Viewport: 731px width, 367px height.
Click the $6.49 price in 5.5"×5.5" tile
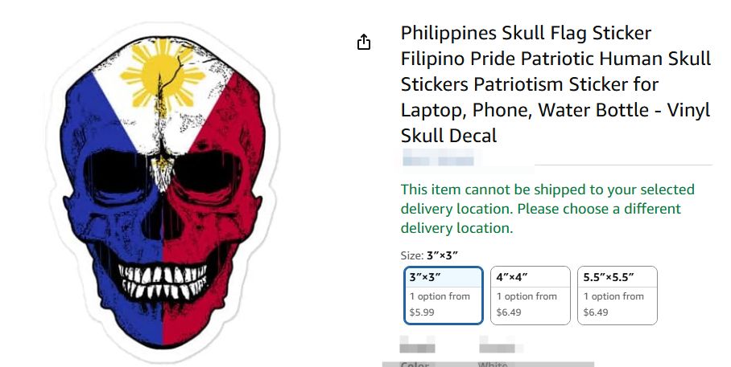[x=596, y=312]
